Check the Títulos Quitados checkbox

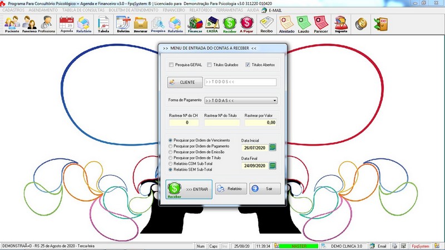[x=209, y=64]
